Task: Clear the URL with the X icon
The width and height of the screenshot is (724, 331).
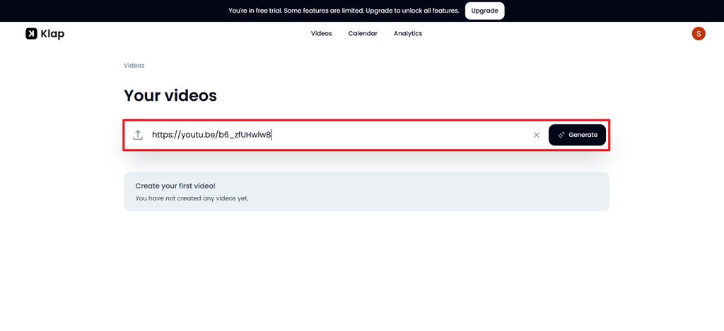Action: [x=536, y=135]
